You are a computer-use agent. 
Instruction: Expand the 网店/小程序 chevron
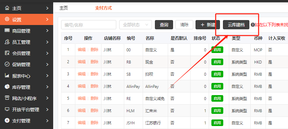[x=47, y=98]
